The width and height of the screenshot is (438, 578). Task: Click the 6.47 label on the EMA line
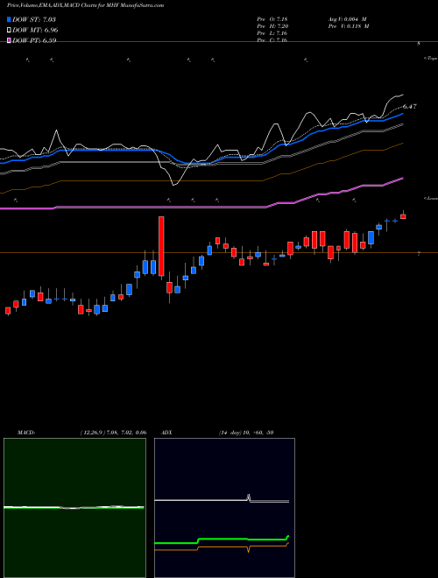(x=410, y=107)
